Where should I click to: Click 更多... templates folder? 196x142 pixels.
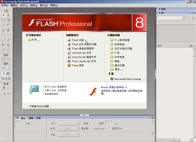click(117, 69)
